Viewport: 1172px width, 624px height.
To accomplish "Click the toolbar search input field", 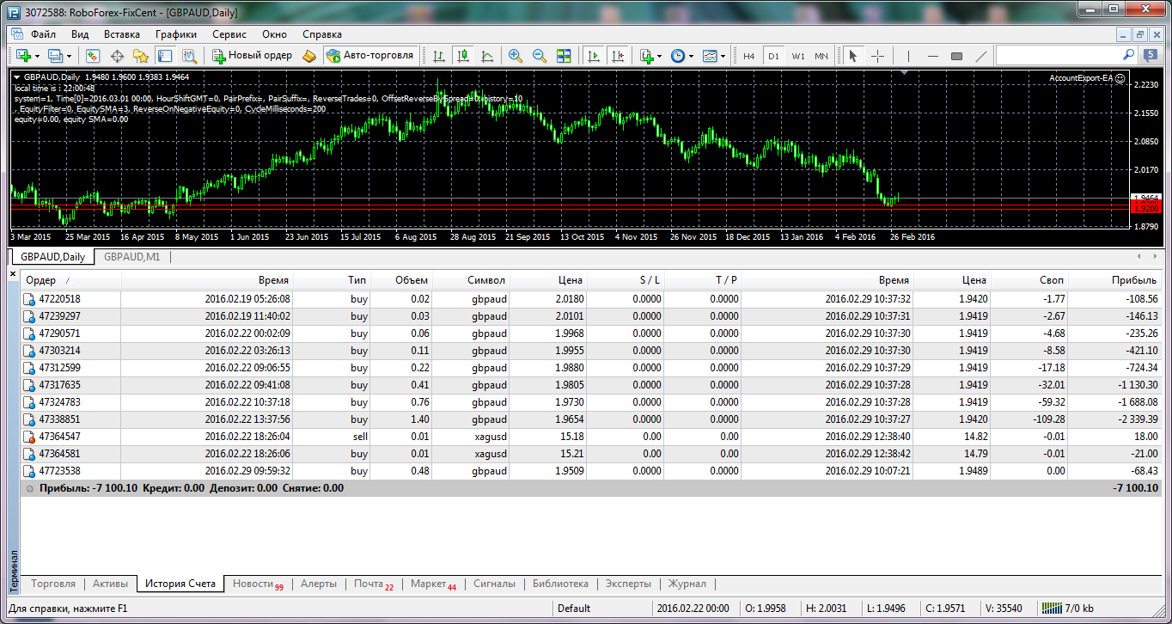I will (1057, 55).
